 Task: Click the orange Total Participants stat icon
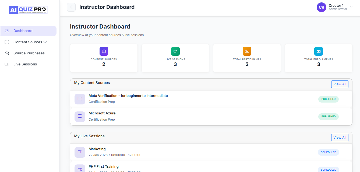[247, 51]
